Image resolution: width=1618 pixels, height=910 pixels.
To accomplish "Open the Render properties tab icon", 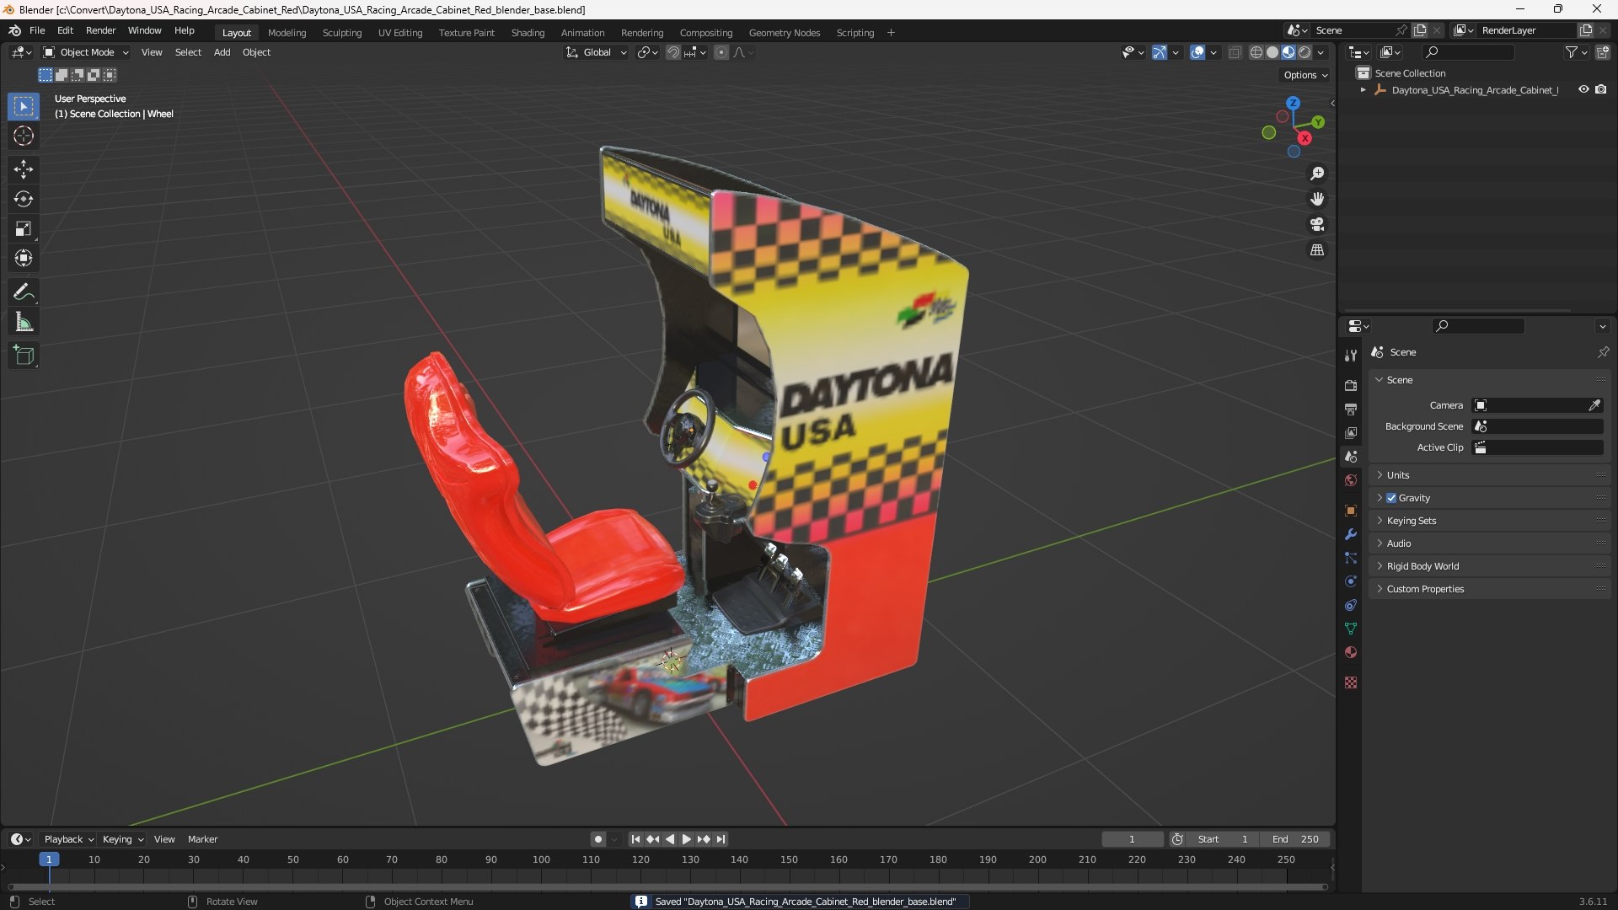I will pyautogui.click(x=1351, y=385).
